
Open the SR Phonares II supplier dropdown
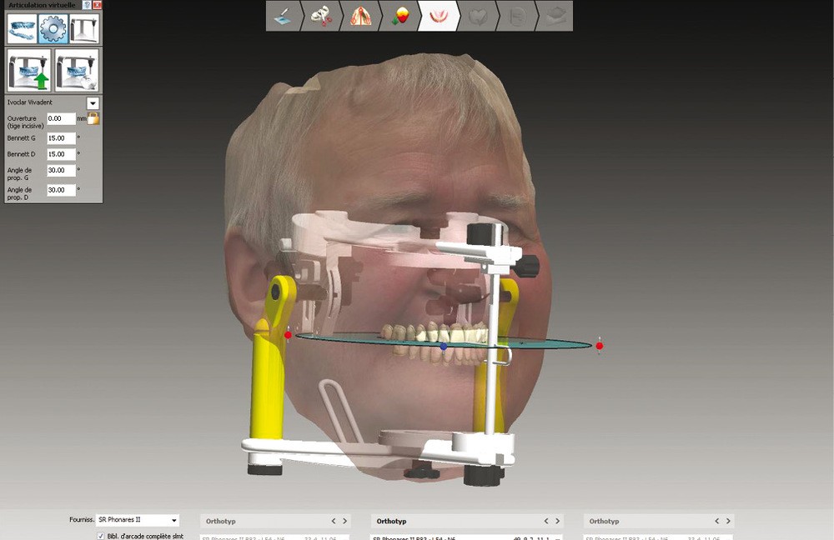(173, 520)
